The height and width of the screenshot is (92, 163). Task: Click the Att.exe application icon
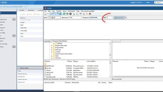coord(45,70)
